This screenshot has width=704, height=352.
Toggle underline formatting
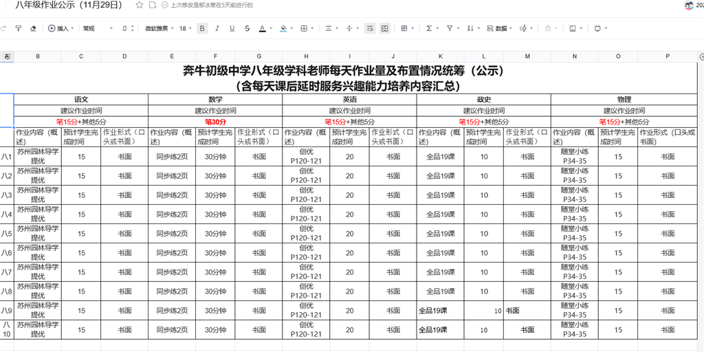(x=232, y=28)
